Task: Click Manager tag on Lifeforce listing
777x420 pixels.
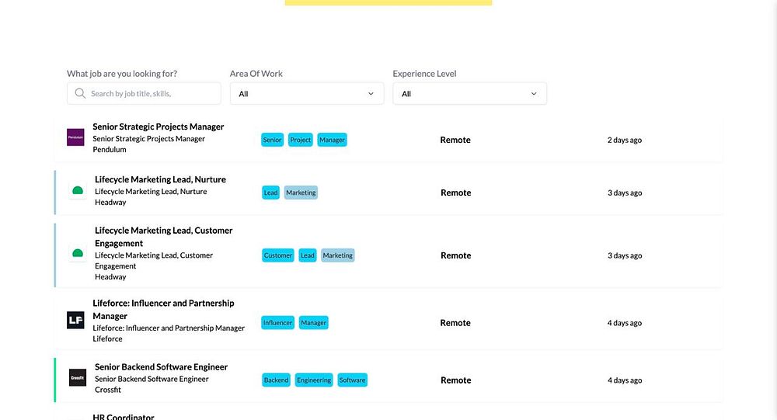Action: pos(314,322)
